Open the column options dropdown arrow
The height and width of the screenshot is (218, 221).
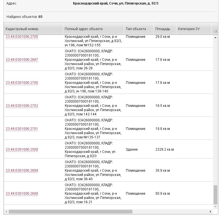(216, 31)
